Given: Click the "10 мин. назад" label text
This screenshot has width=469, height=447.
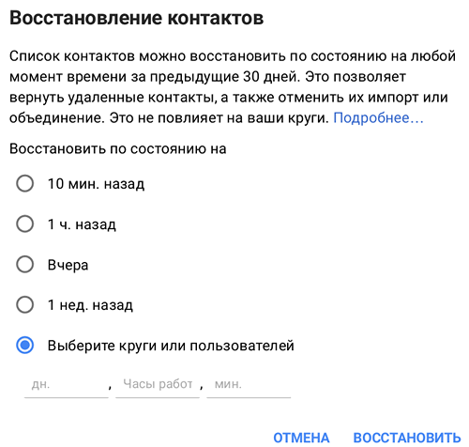Looking at the screenshot, I should [x=96, y=184].
